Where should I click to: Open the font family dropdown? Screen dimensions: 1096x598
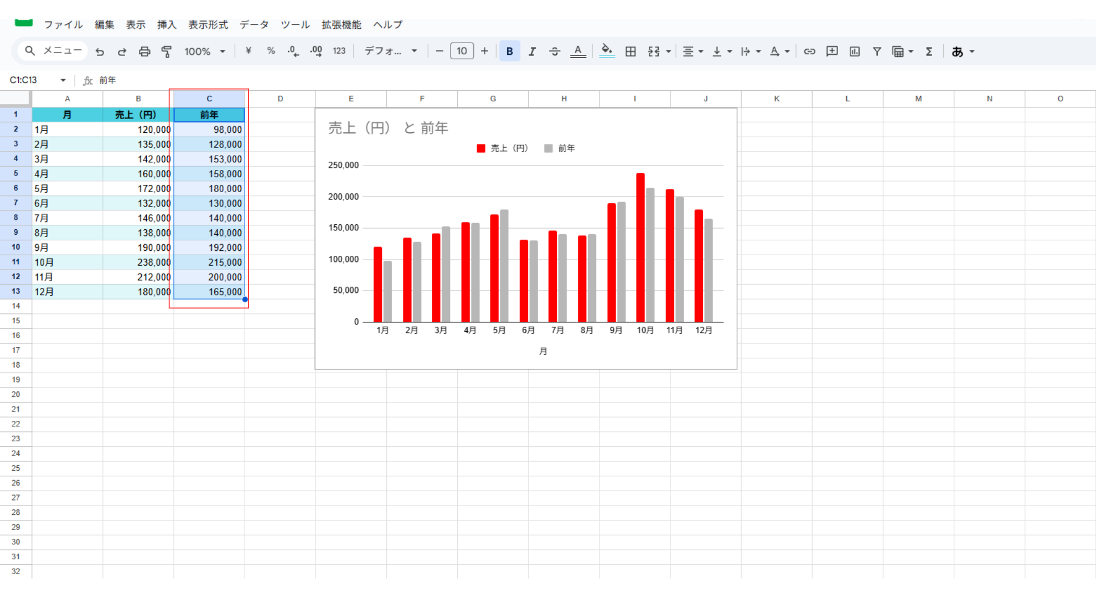point(391,51)
